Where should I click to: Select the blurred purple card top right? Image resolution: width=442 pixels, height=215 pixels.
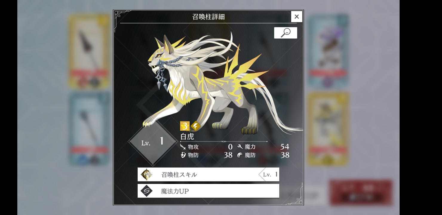coord(328,51)
